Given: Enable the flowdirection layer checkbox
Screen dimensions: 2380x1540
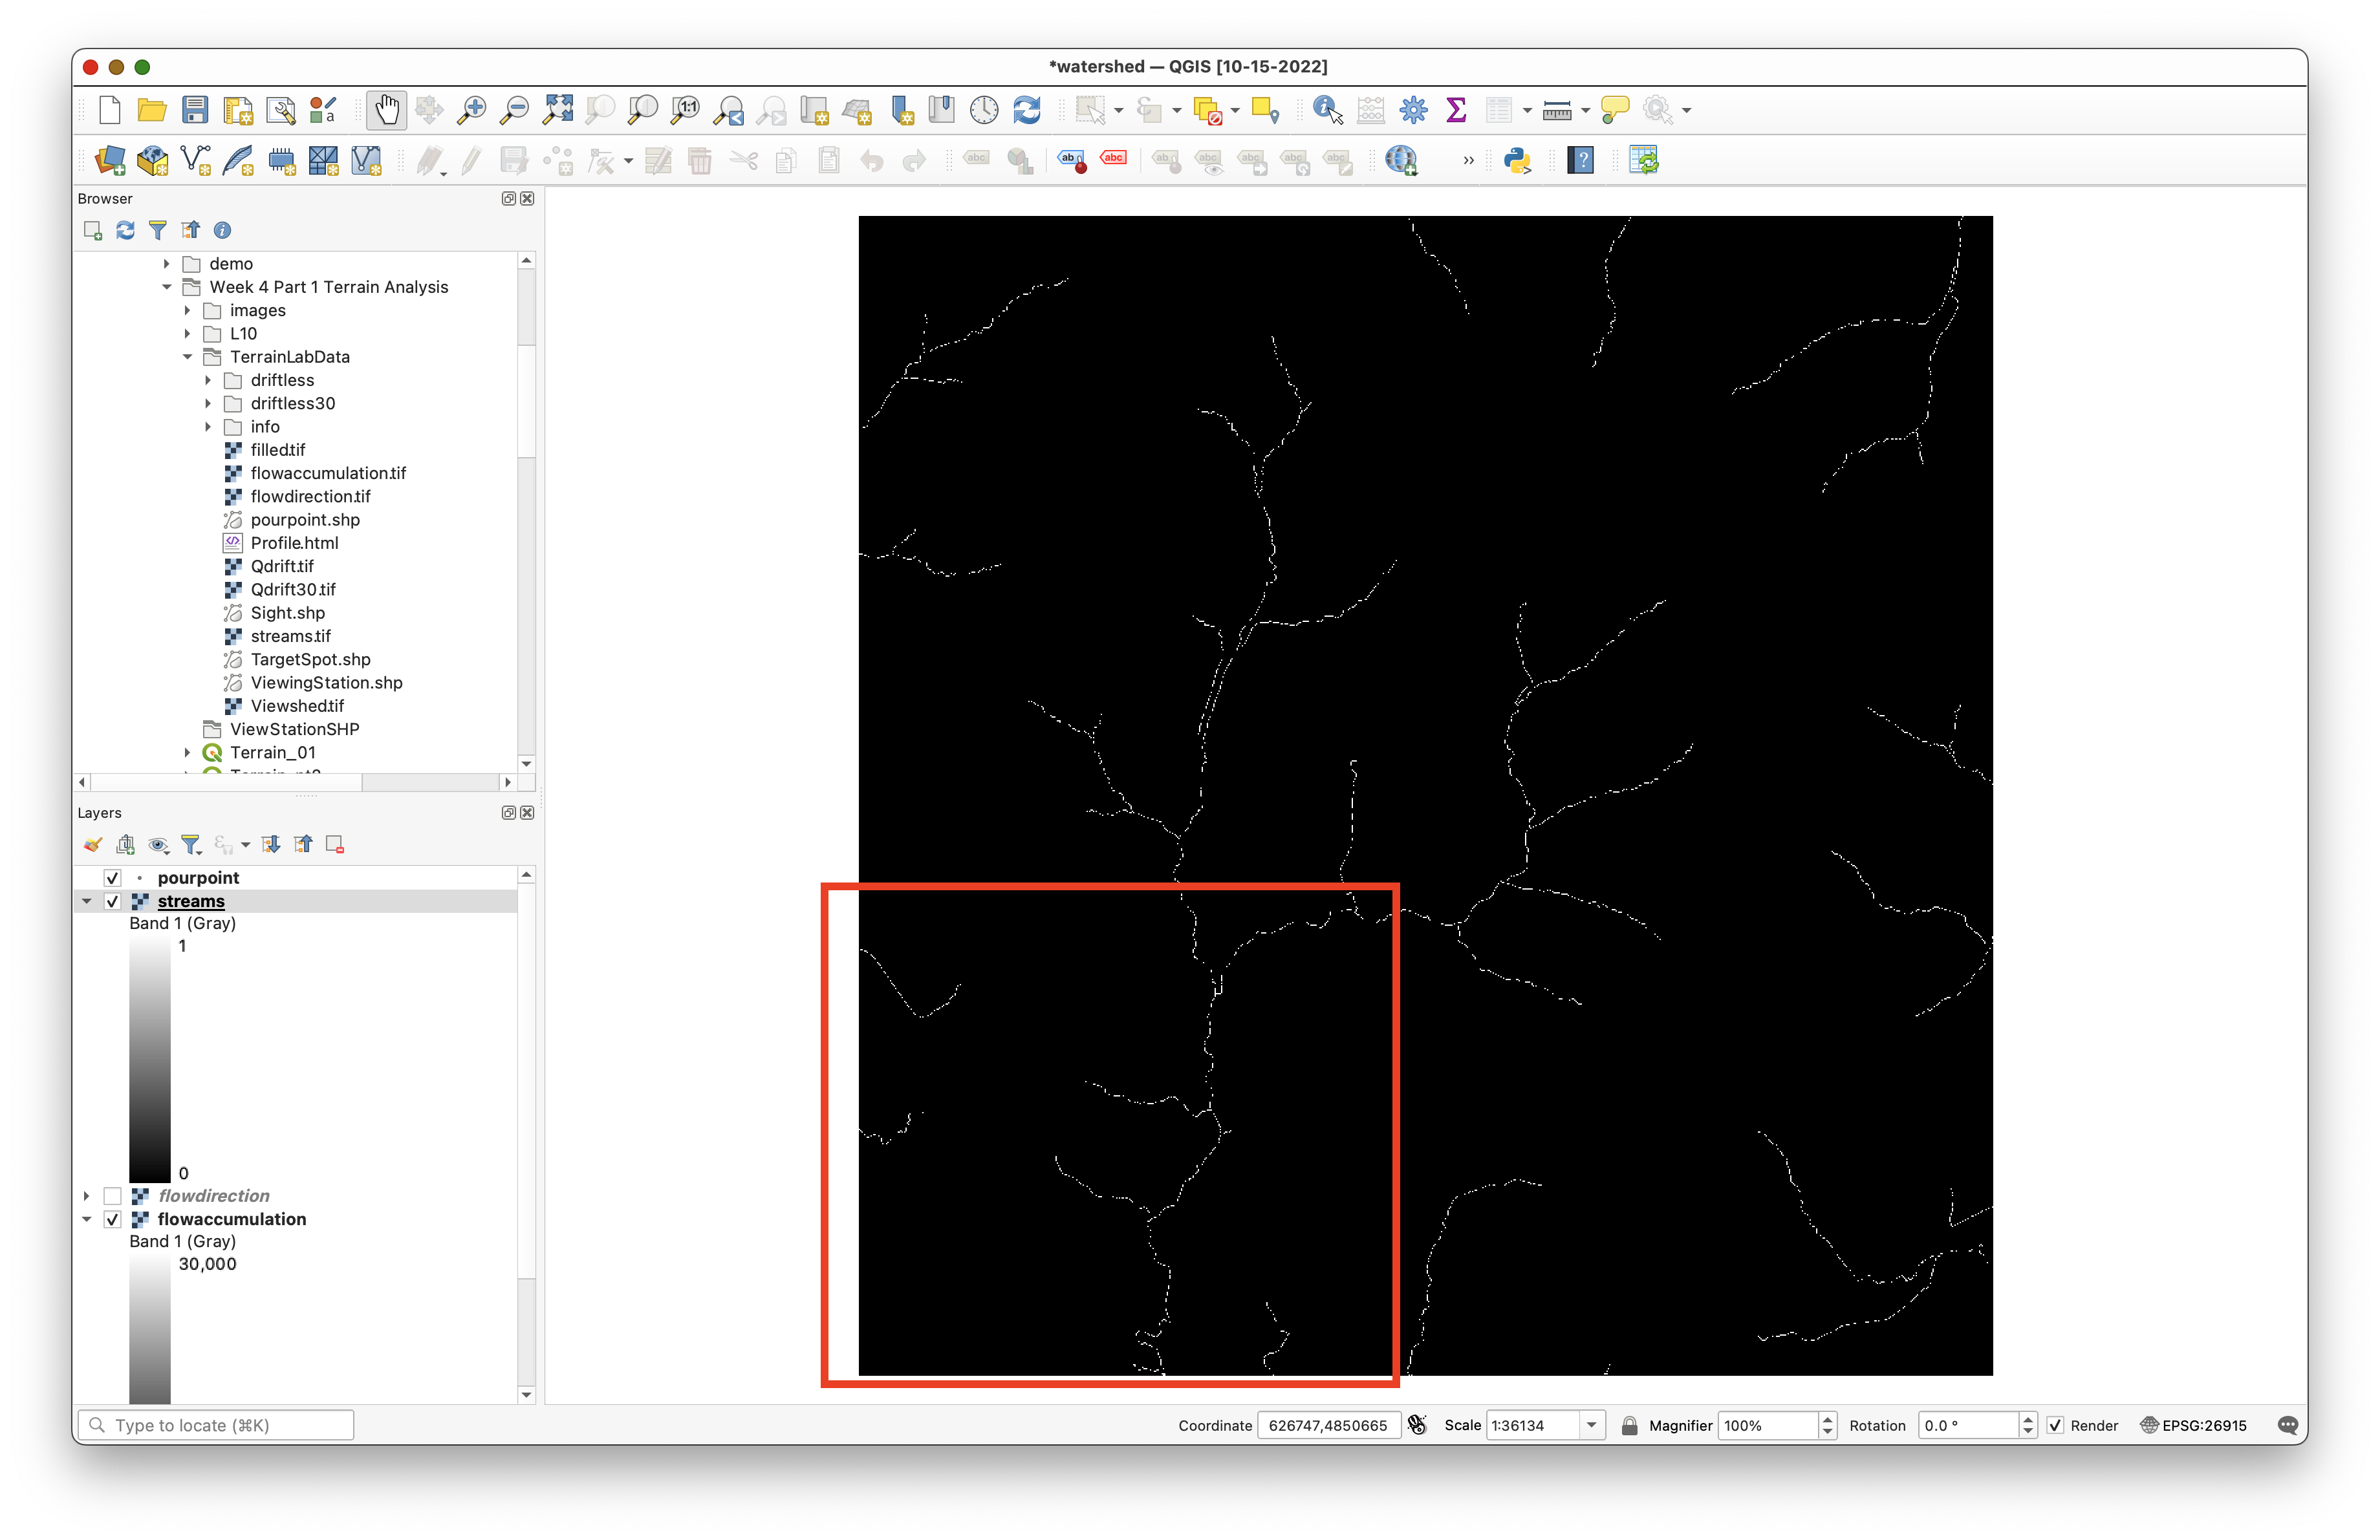Looking at the screenshot, I should click(112, 1195).
